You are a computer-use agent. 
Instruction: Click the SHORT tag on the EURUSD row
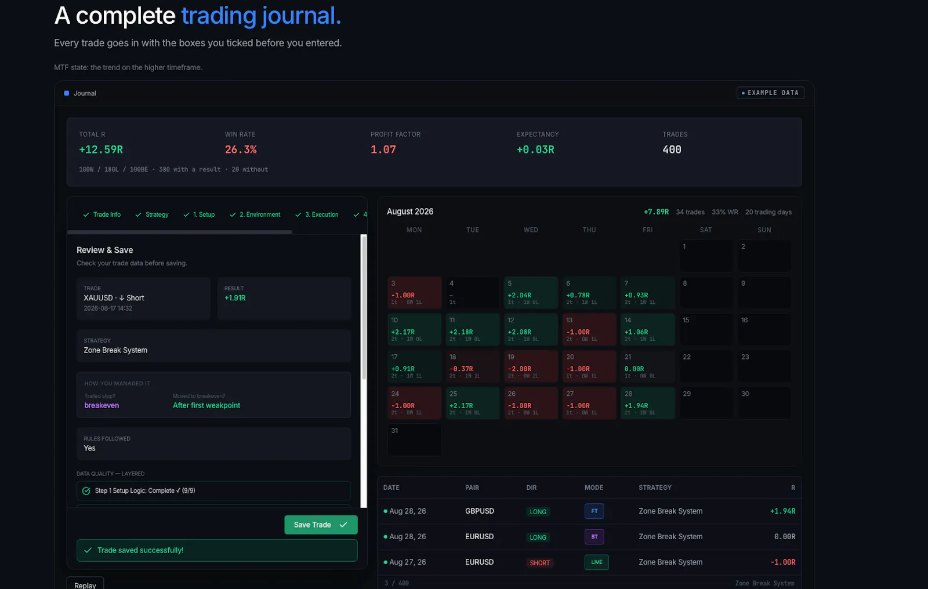(540, 563)
